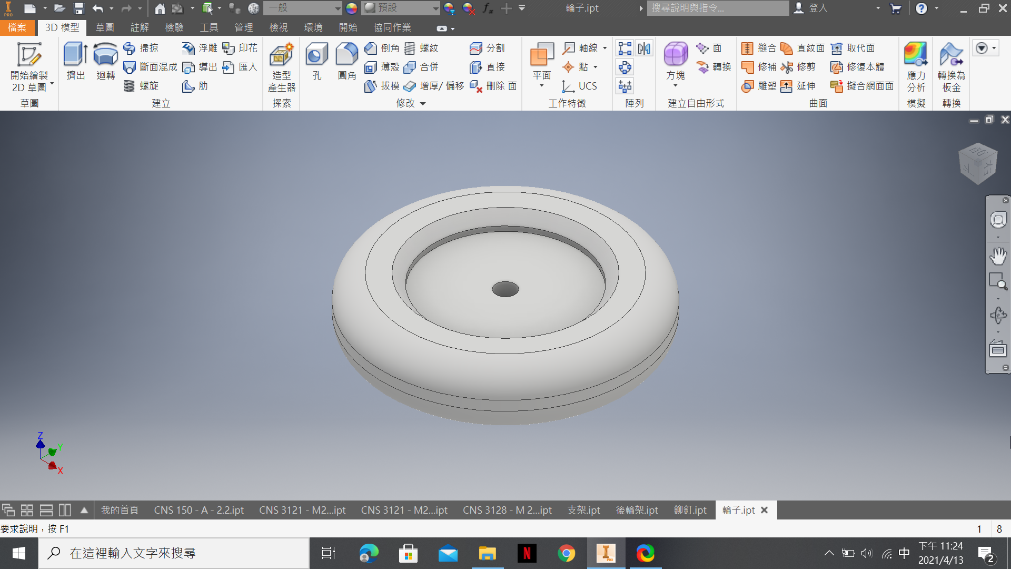1011x569 pixels.
Task: Switch to the 草圖 ribbon tab
Action: click(104, 27)
